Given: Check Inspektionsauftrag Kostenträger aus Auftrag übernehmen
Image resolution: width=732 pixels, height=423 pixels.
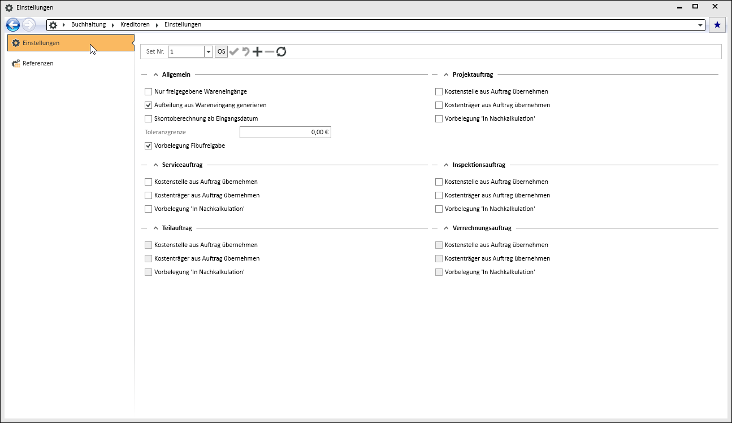Looking at the screenshot, I should click(x=439, y=195).
